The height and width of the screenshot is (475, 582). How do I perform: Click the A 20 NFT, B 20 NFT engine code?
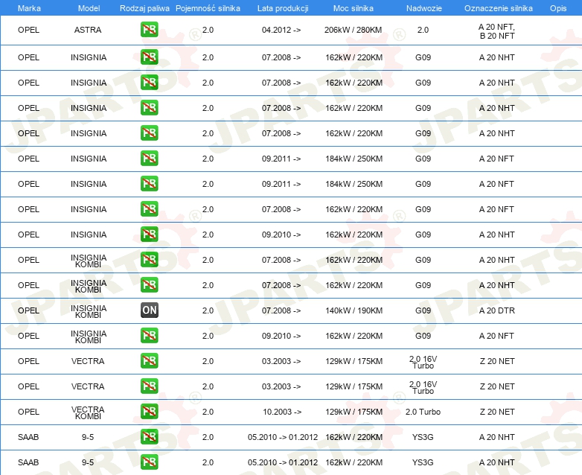[497, 31]
